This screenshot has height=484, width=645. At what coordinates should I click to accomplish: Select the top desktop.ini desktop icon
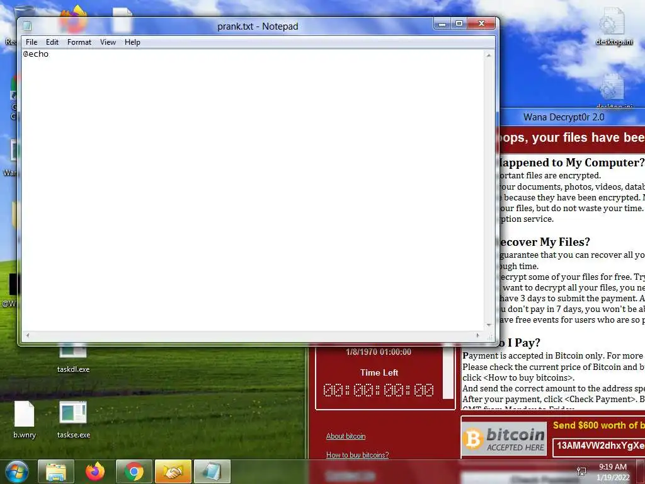(614, 26)
